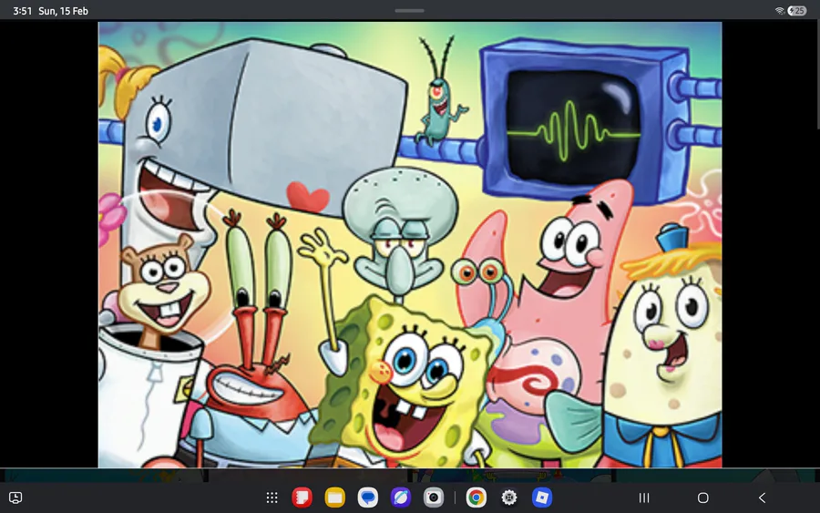Tap the Recents navigation button
Image resolution: width=820 pixels, height=513 pixels.
click(x=644, y=498)
